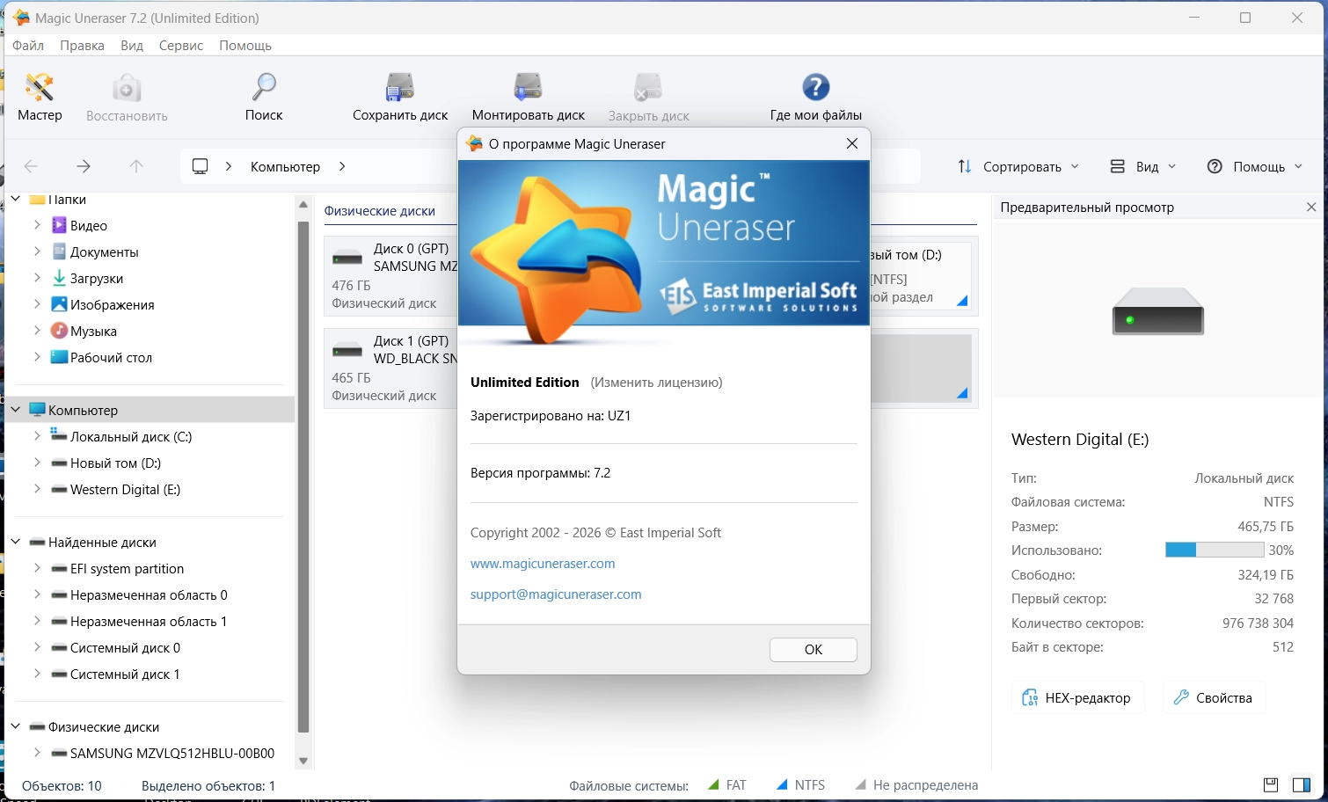1328x802 pixels.
Task: Open the www.magicuneraser.com link
Action: click(543, 564)
